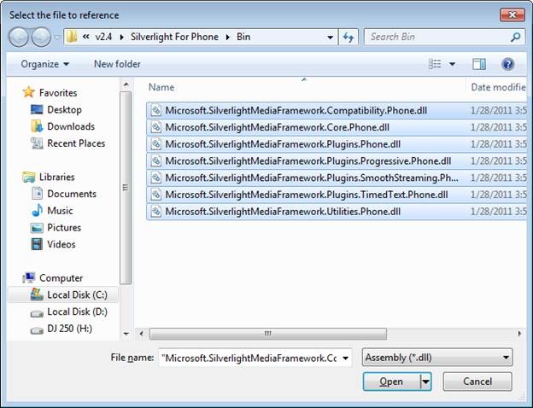Select Local Disk (D:) drive

coord(76,312)
